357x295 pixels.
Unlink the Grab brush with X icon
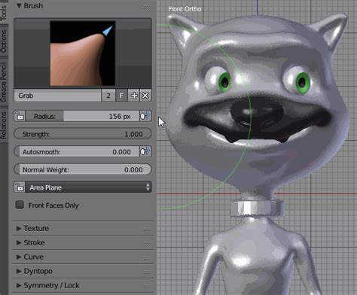coord(145,96)
